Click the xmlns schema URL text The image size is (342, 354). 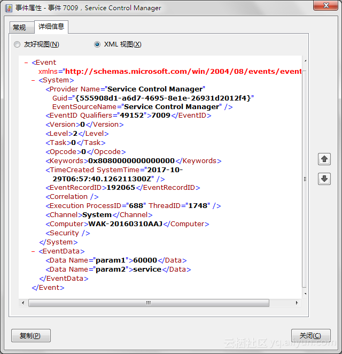tap(183, 72)
